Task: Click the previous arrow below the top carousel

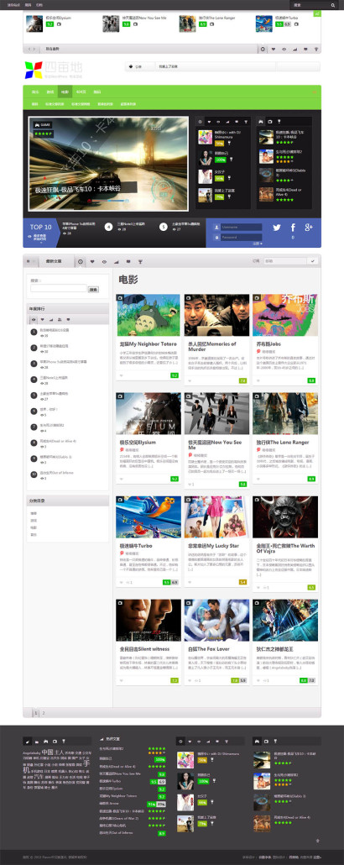Action: (29, 49)
